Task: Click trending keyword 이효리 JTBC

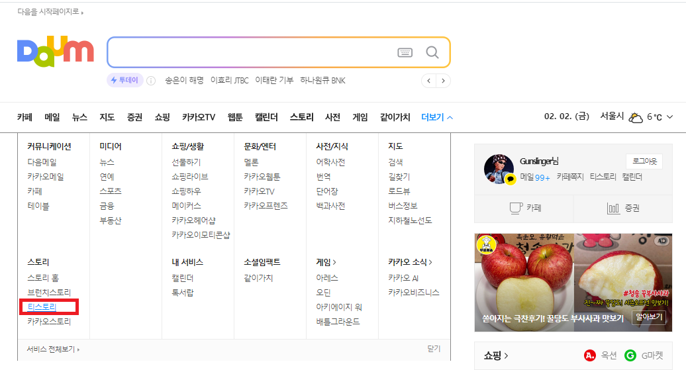Action: [x=229, y=81]
